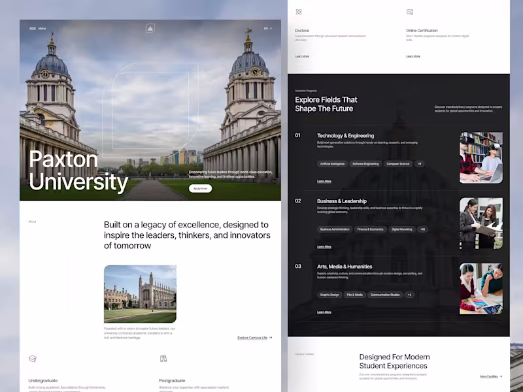Click the Paxton University hero title
Screen dimensions: 523x392
tap(78, 171)
